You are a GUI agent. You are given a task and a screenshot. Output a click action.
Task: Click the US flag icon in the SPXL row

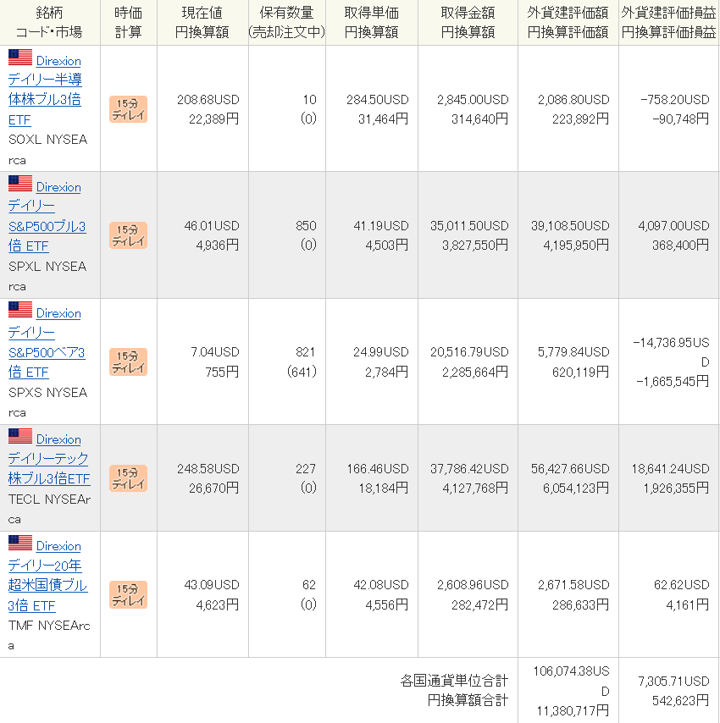point(20,184)
